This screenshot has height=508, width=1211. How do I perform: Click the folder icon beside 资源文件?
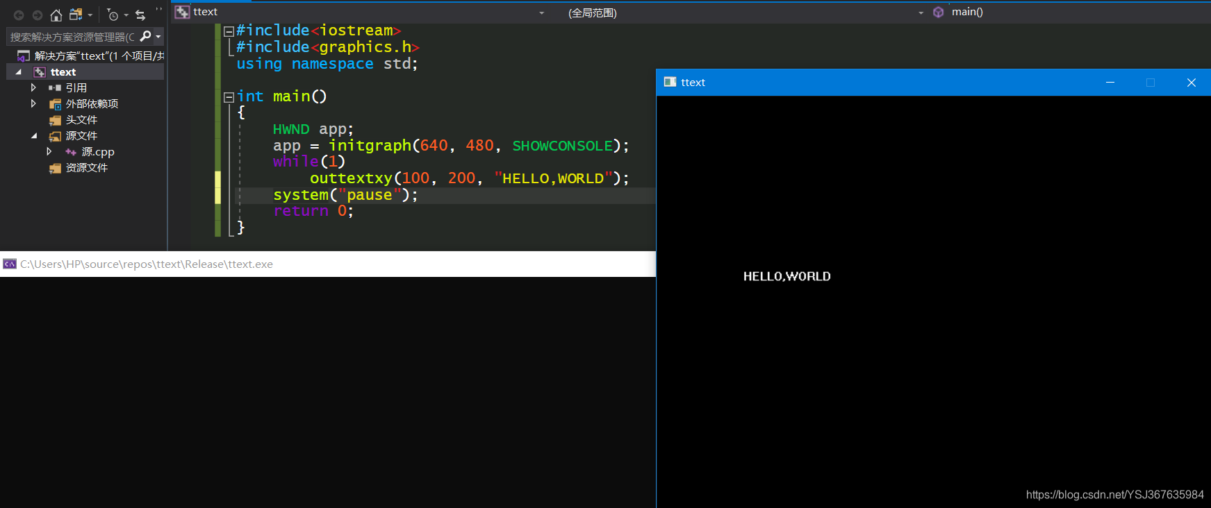tap(55, 168)
